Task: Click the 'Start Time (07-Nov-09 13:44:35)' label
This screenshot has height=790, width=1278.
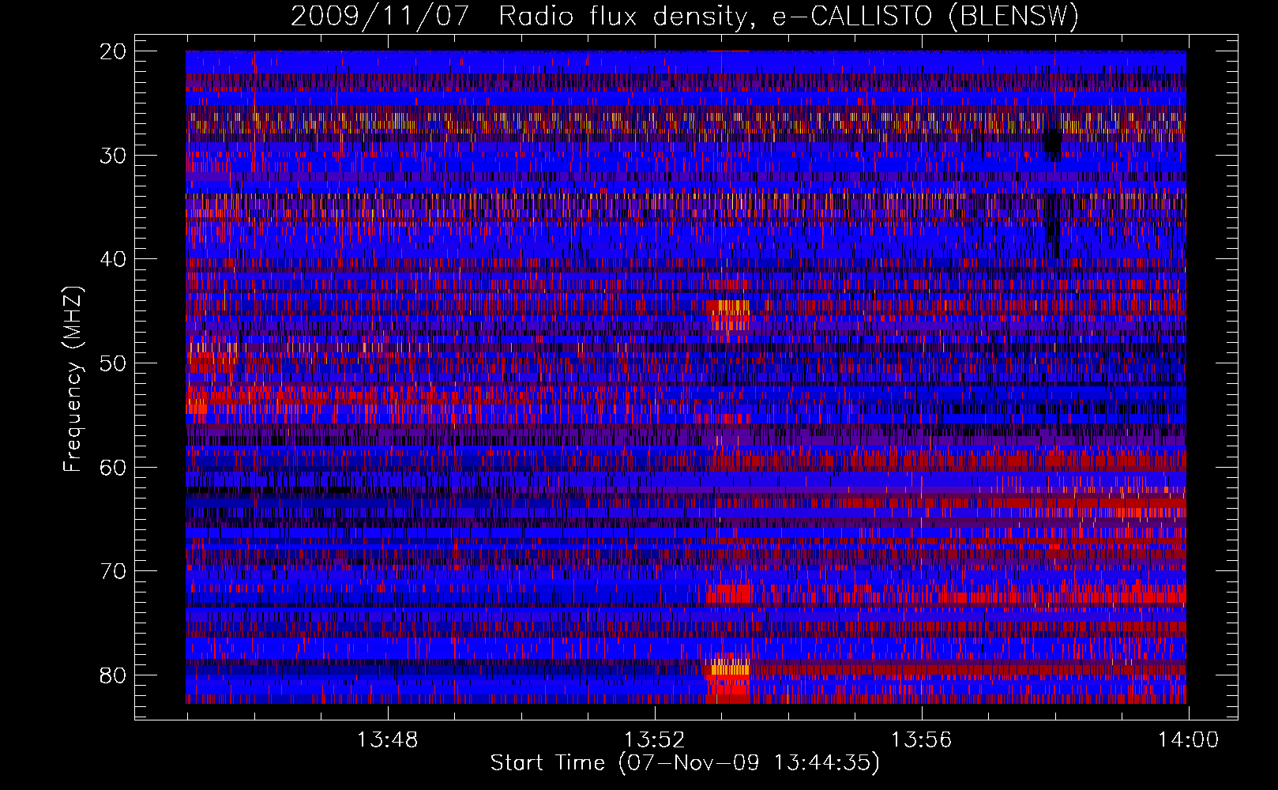Action: [685, 763]
